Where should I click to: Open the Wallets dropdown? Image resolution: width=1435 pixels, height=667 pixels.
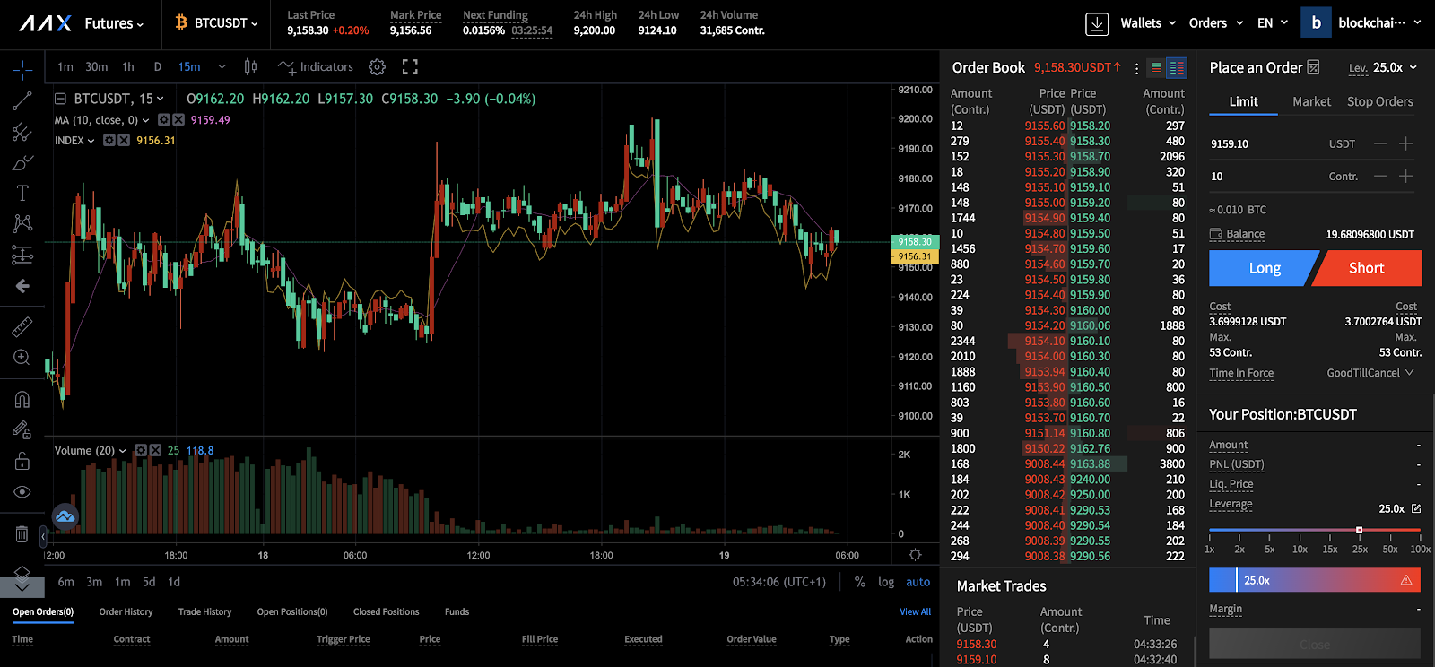pos(1148,23)
